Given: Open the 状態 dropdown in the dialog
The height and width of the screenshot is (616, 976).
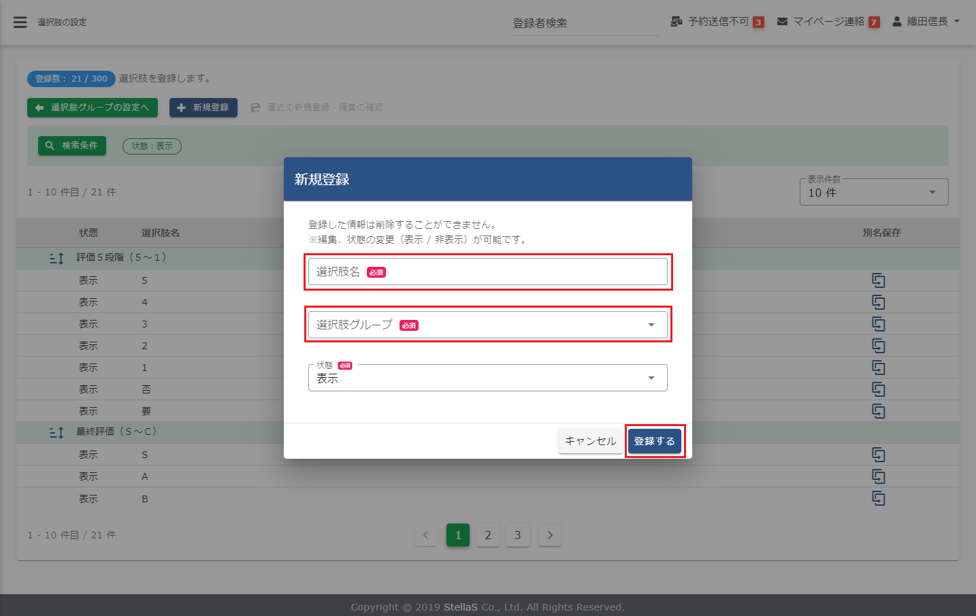Looking at the screenshot, I should 487,378.
